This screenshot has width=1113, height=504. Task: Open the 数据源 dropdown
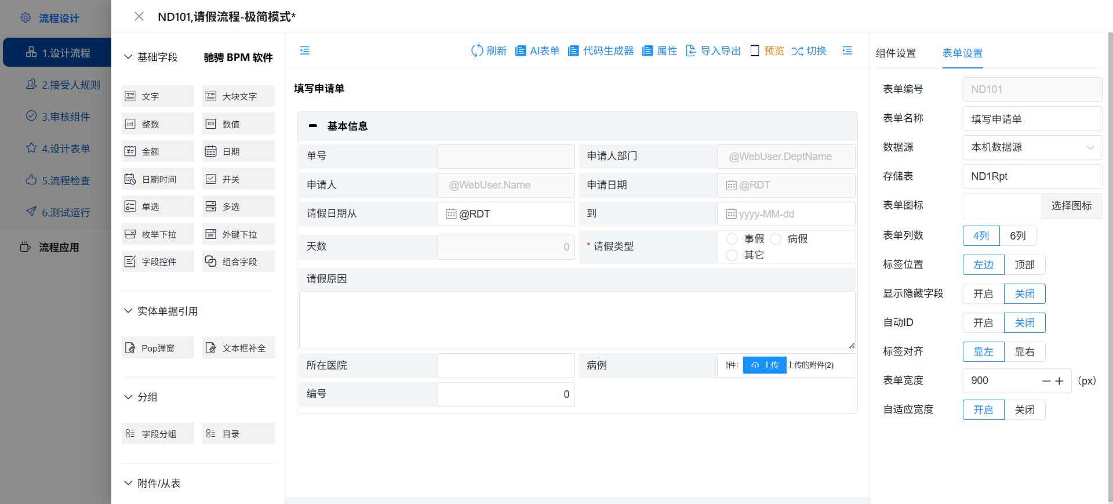tap(1032, 147)
